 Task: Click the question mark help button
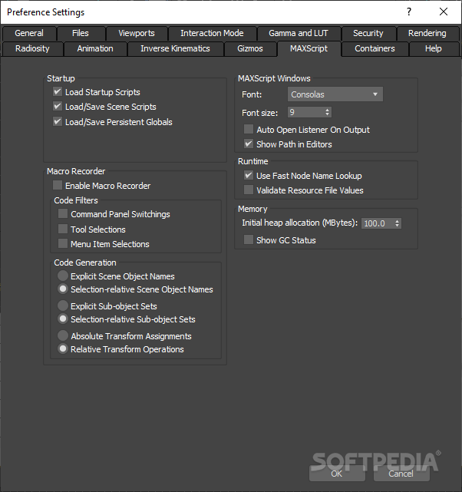tap(409, 12)
